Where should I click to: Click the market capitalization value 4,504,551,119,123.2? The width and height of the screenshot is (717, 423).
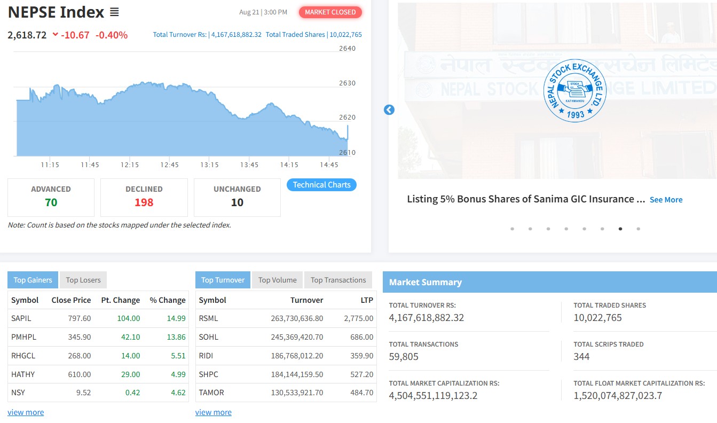click(x=434, y=396)
